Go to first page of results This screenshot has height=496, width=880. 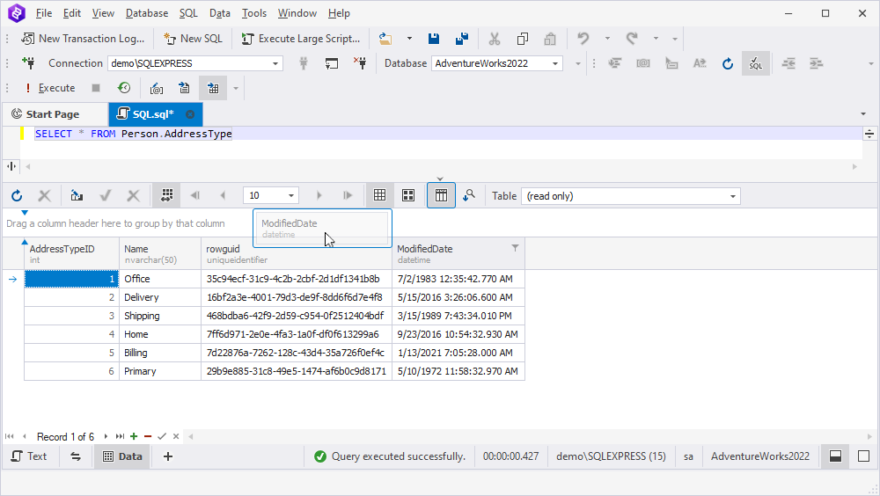(195, 196)
